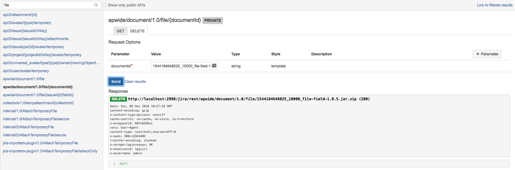Click the Clear results link
This screenshot has width=515, height=170.
[x=135, y=82]
